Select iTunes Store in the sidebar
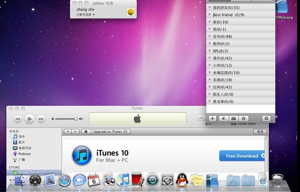The width and height of the screenshot is (300, 192). [34, 172]
